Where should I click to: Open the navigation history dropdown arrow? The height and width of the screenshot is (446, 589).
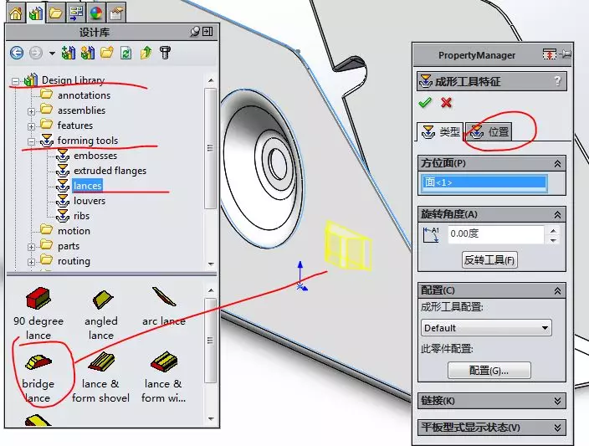[x=52, y=54]
